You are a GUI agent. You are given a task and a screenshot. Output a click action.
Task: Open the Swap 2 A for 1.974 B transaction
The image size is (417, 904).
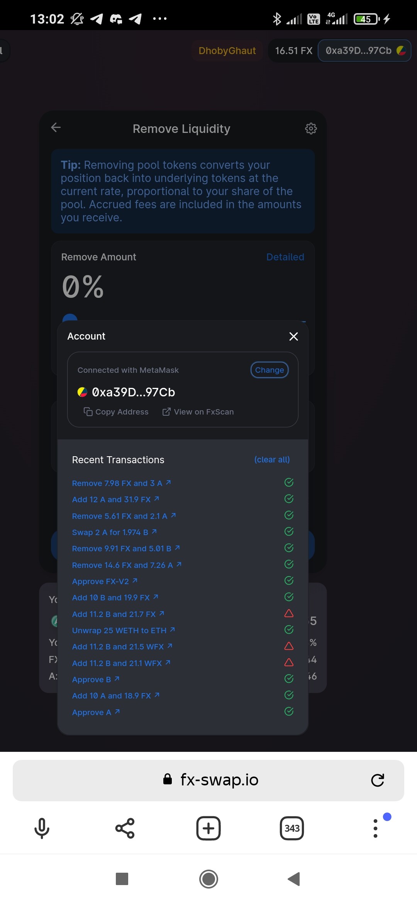(x=114, y=532)
